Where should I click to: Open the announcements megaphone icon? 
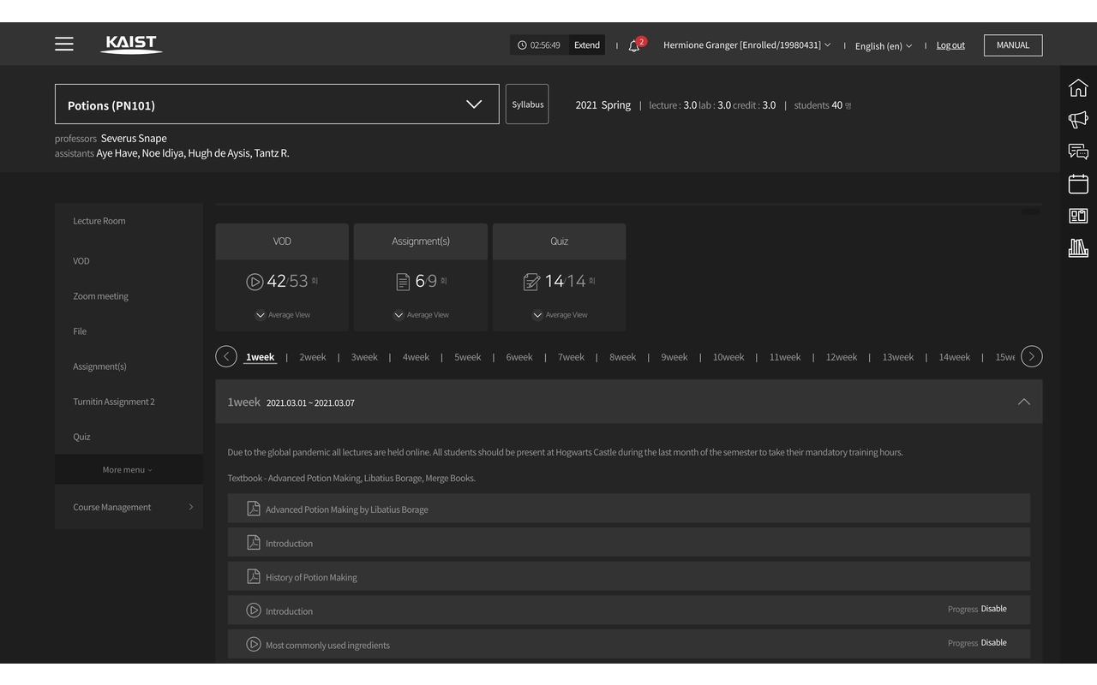click(1078, 119)
